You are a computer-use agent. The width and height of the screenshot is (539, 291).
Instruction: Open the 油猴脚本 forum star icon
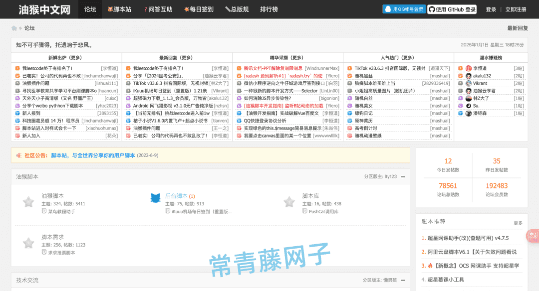point(28,202)
